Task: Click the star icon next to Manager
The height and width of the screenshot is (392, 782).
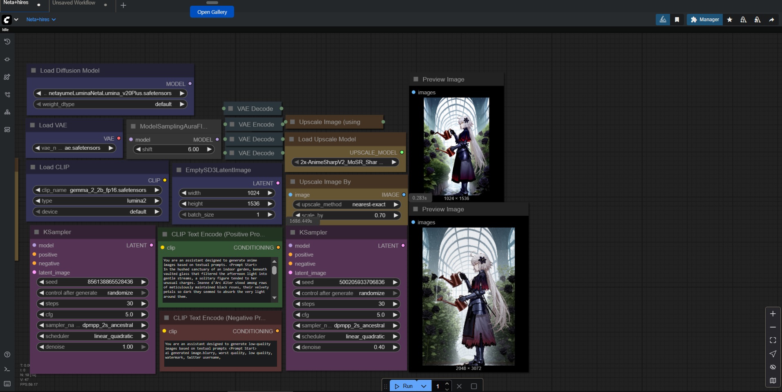Action: tap(730, 20)
